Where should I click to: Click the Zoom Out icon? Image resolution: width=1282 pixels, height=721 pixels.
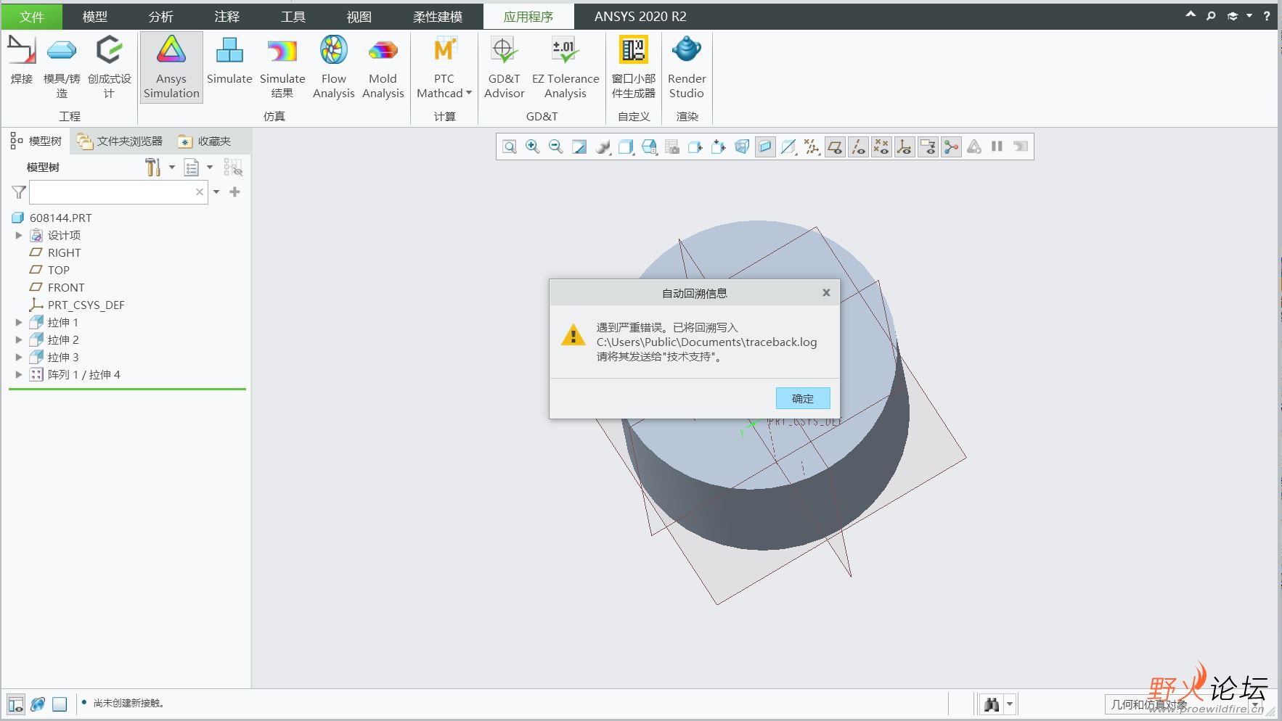point(556,147)
